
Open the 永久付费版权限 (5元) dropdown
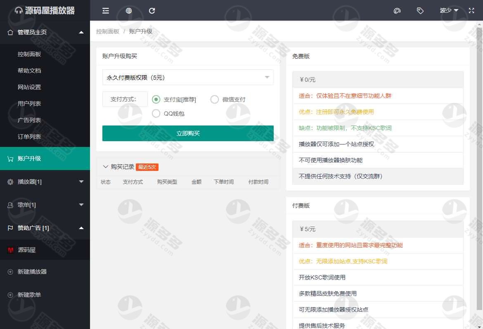[188, 77]
